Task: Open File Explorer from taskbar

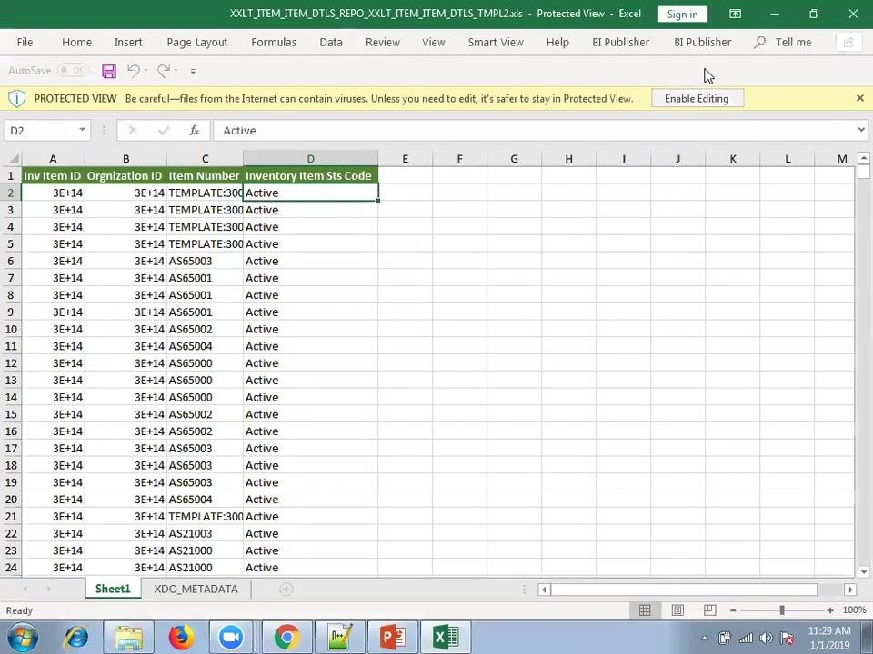Action: coord(128,638)
